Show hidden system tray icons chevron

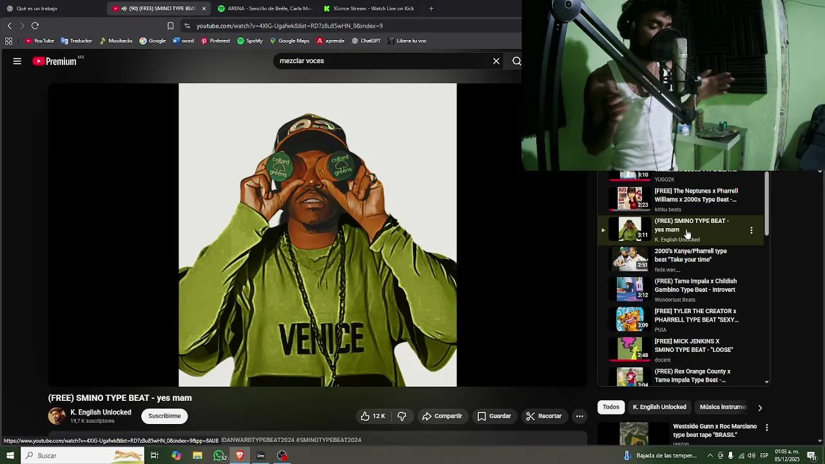(710, 456)
